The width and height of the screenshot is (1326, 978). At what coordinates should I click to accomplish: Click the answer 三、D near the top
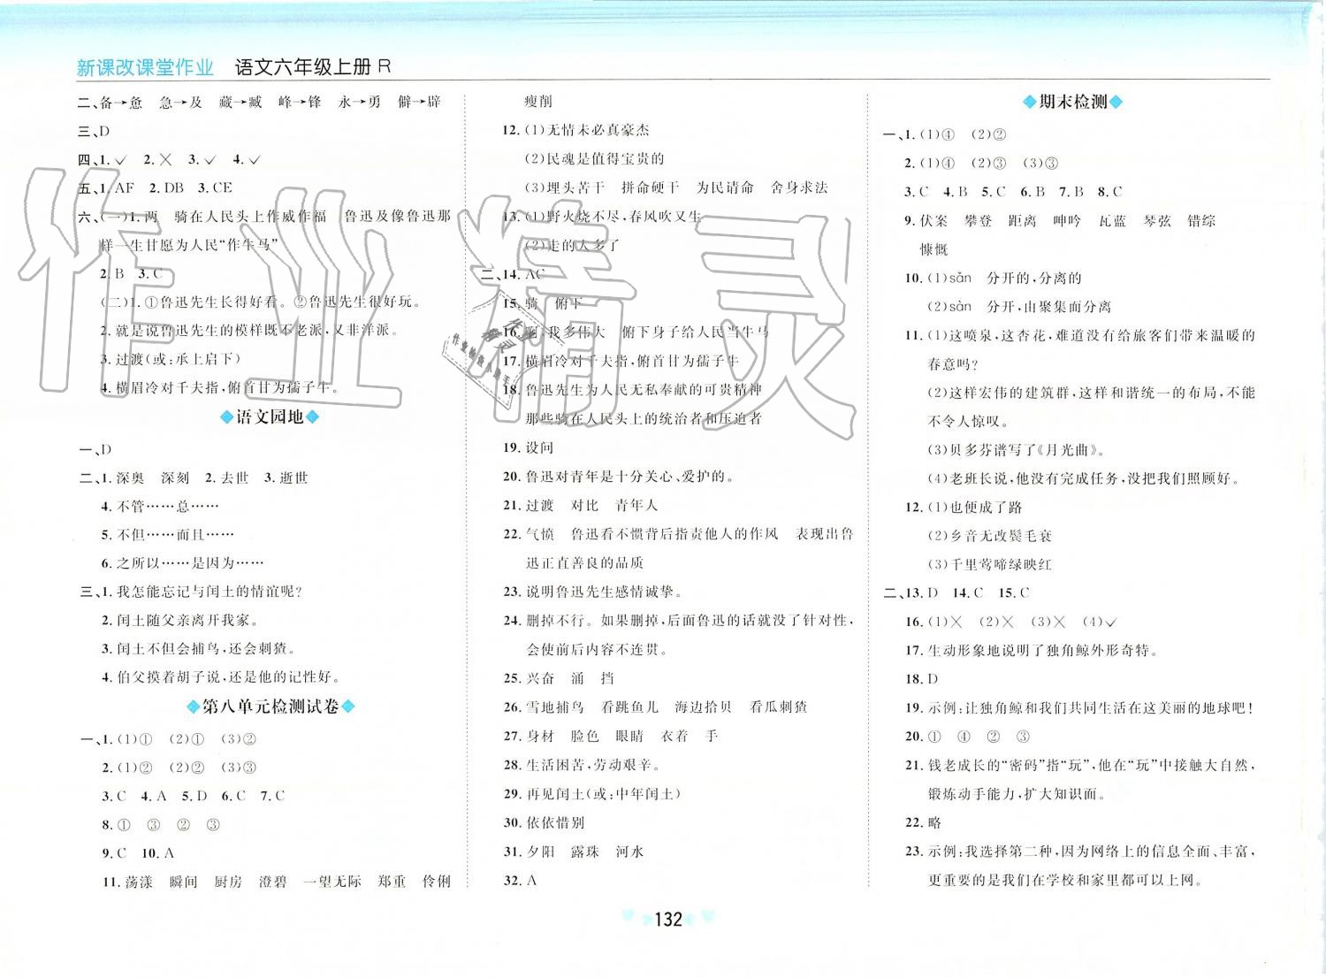[x=94, y=131]
